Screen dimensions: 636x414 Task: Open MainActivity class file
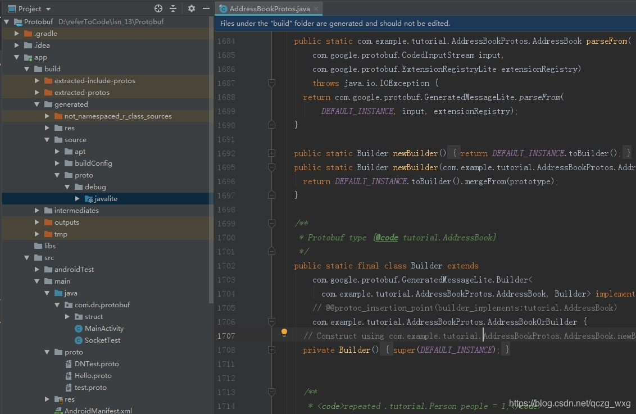coord(104,329)
